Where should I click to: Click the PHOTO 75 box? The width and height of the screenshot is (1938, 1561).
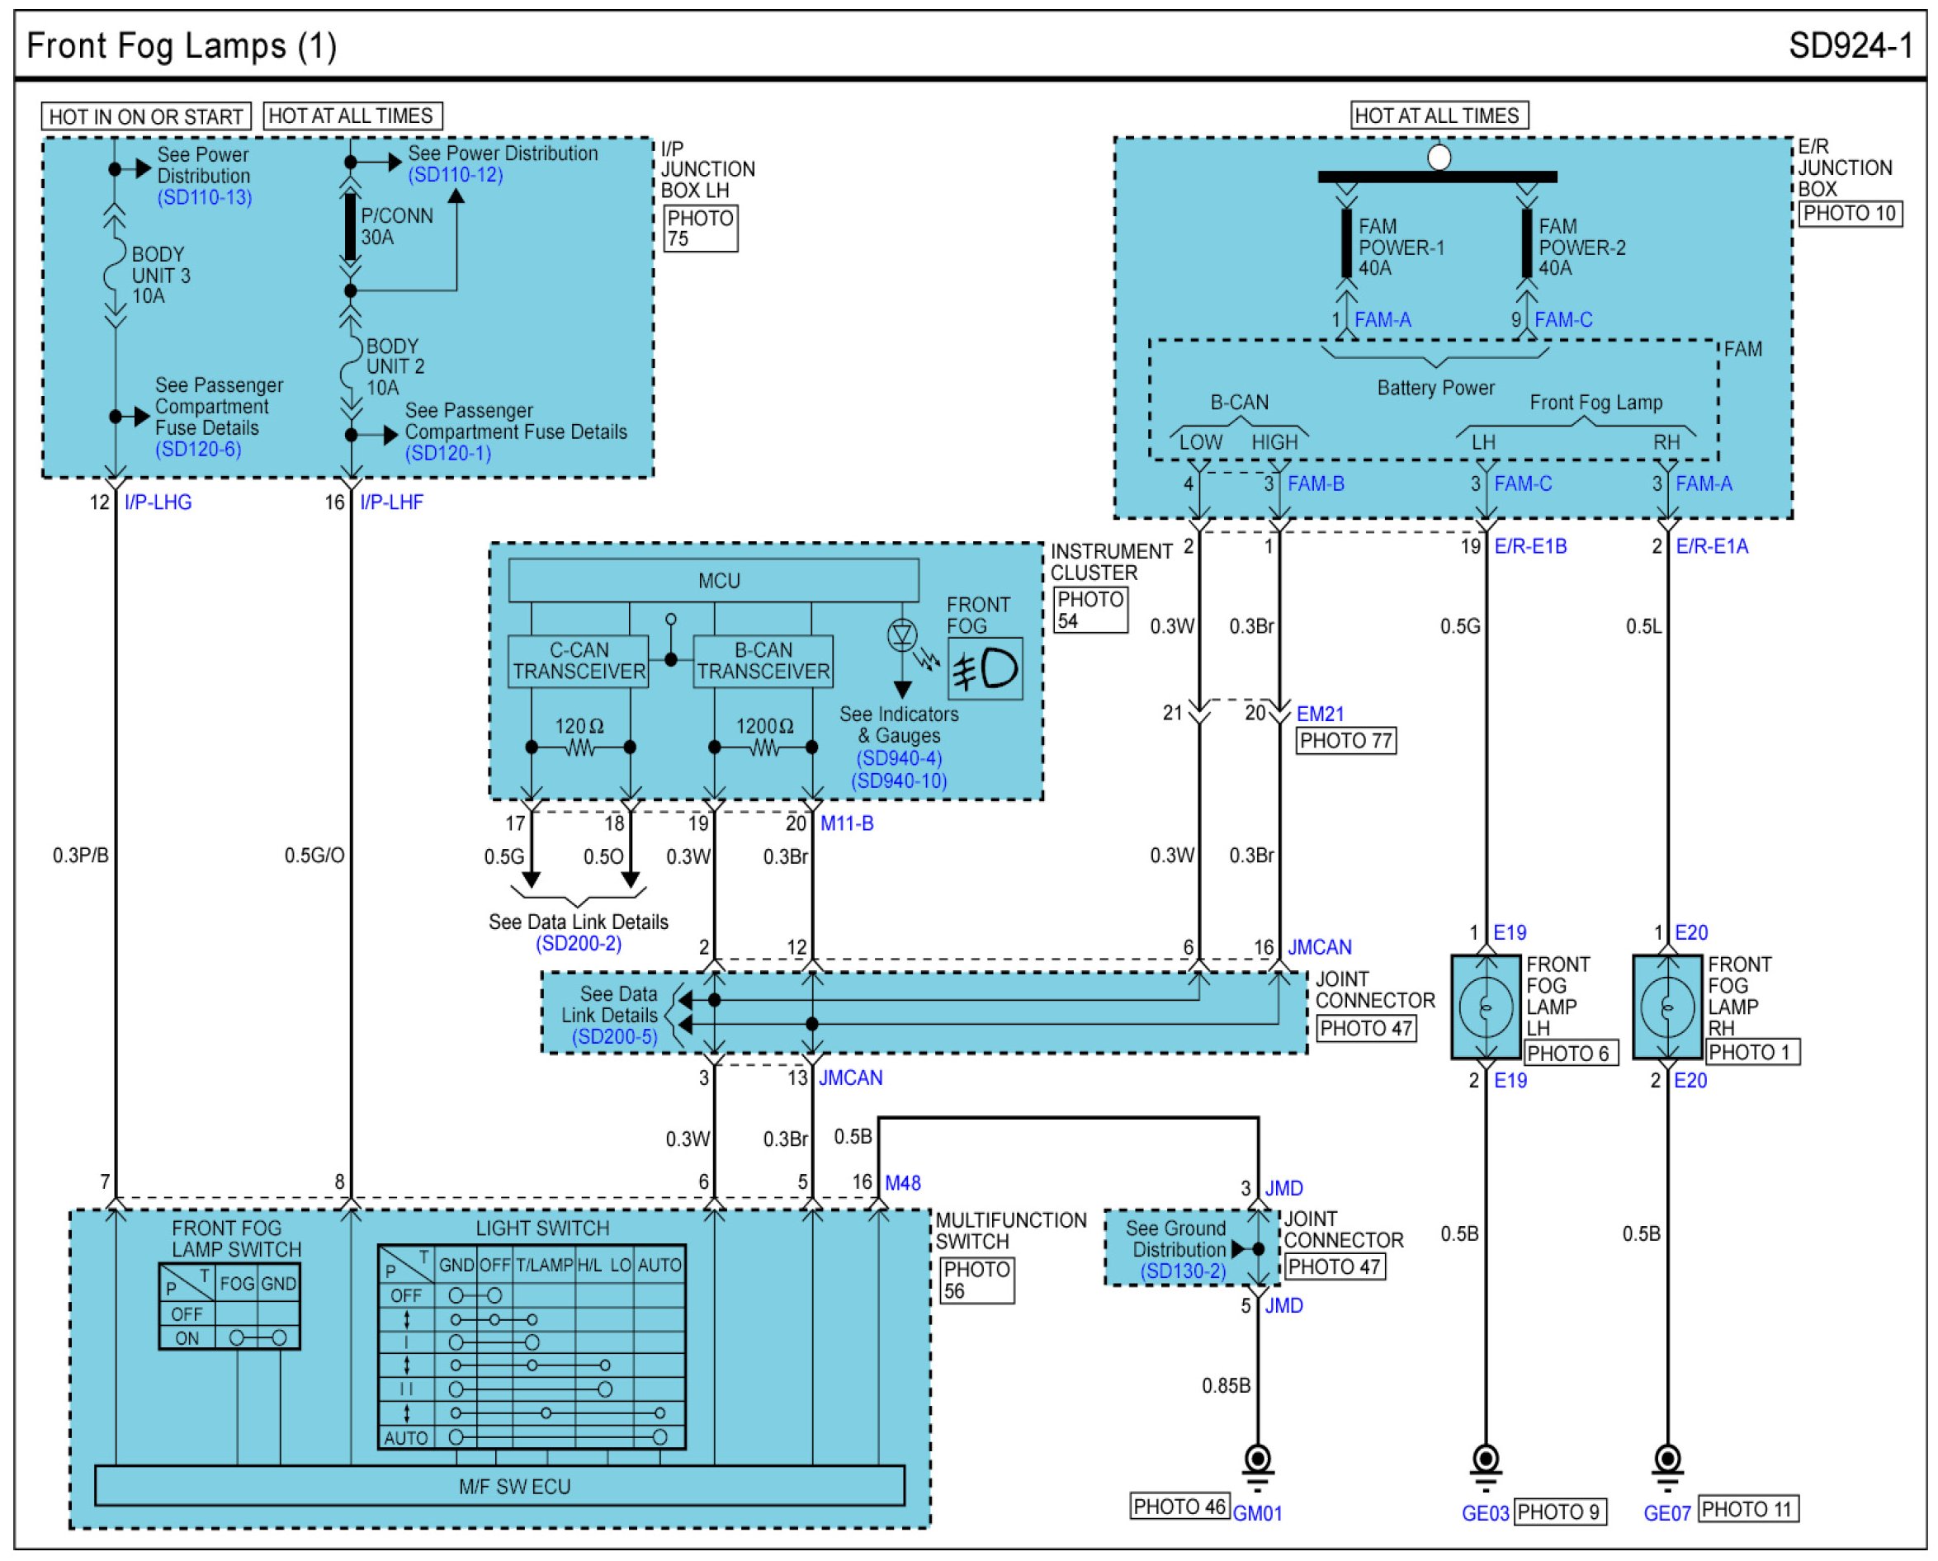point(701,229)
